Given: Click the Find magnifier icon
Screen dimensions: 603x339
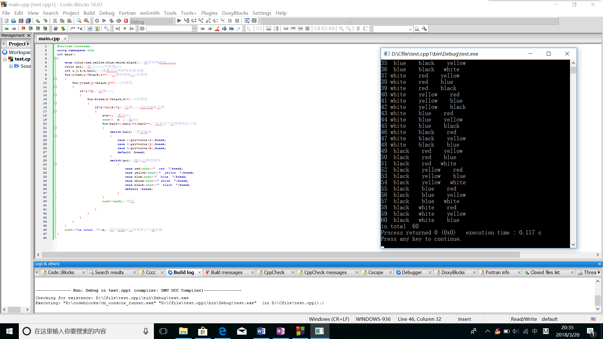Looking at the screenshot, I should click(x=79, y=21).
